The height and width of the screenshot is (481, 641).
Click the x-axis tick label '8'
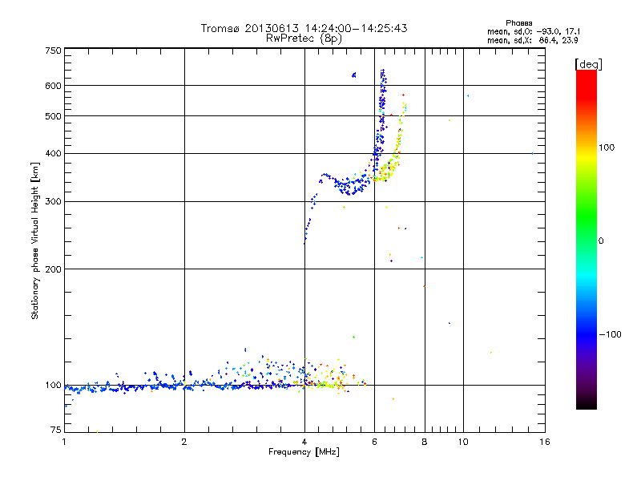(425, 442)
